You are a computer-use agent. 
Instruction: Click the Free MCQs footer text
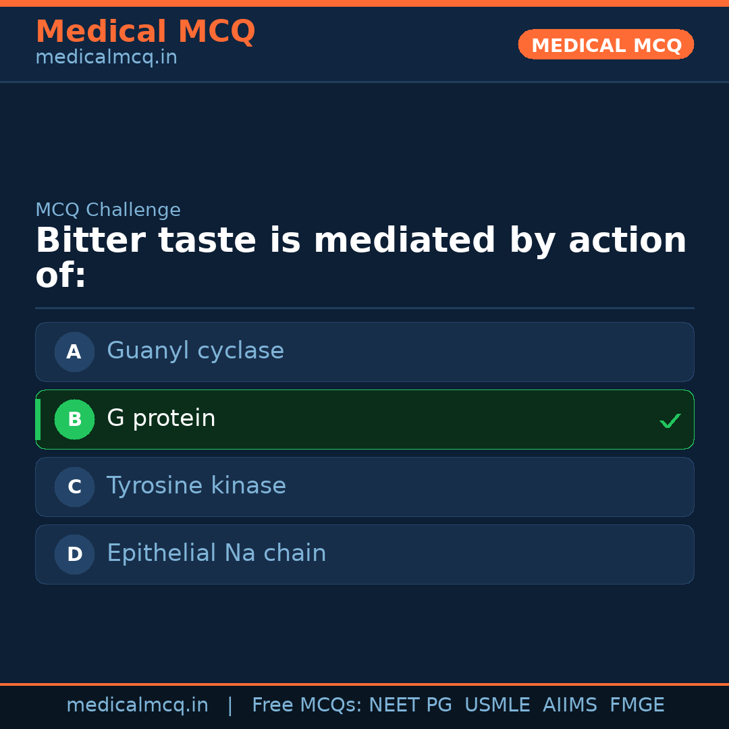306,705
